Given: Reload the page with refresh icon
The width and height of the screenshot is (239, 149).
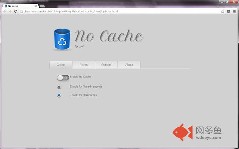Looking at the screenshot, I should pos(15,12).
